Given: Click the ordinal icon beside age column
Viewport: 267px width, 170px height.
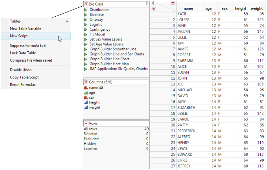Looking at the screenshot, I should pyautogui.click(x=86, y=93).
